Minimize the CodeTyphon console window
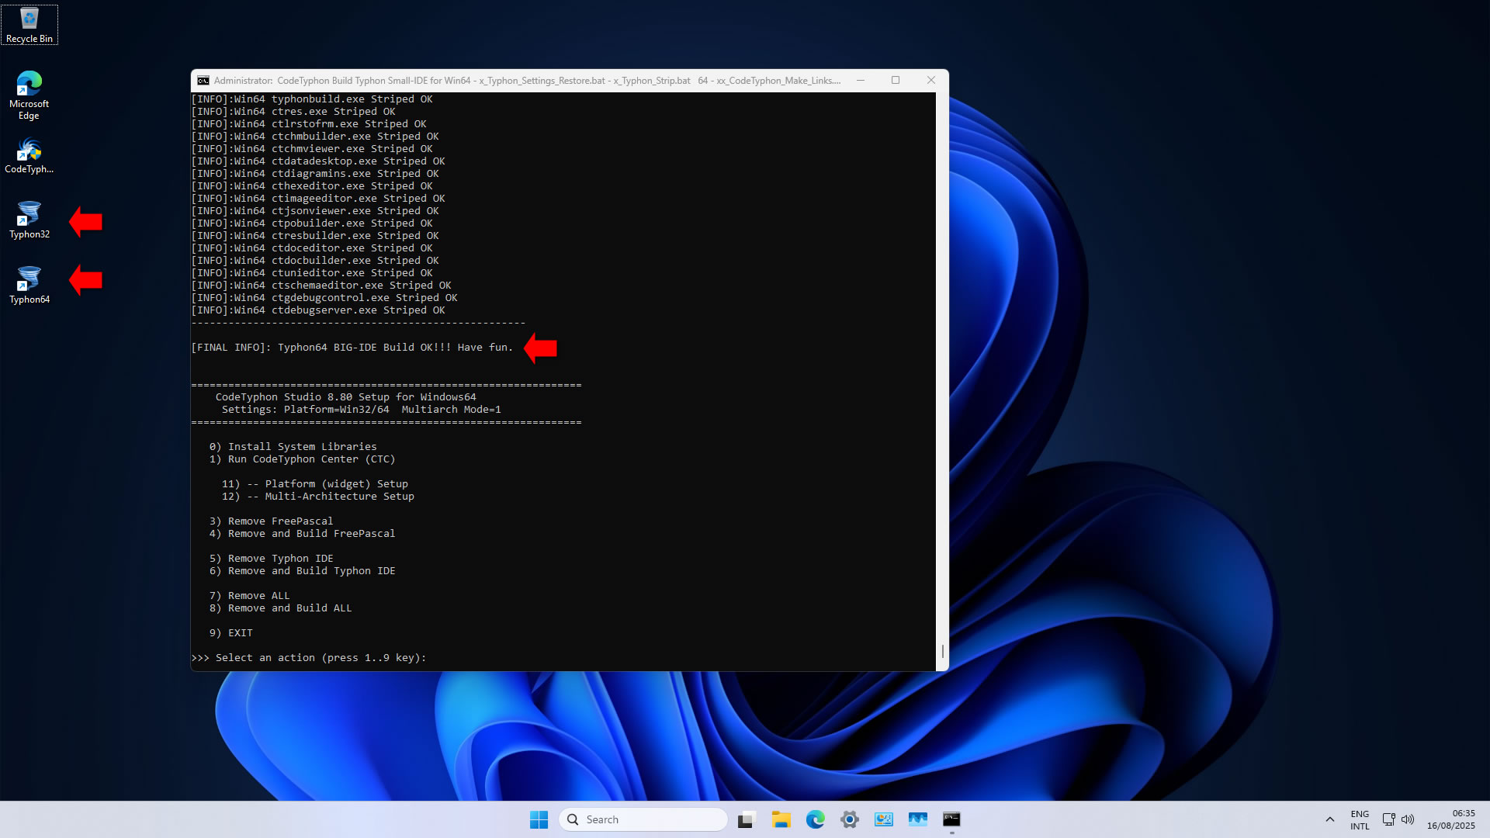The width and height of the screenshot is (1490, 838). click(x=860, y=81)
